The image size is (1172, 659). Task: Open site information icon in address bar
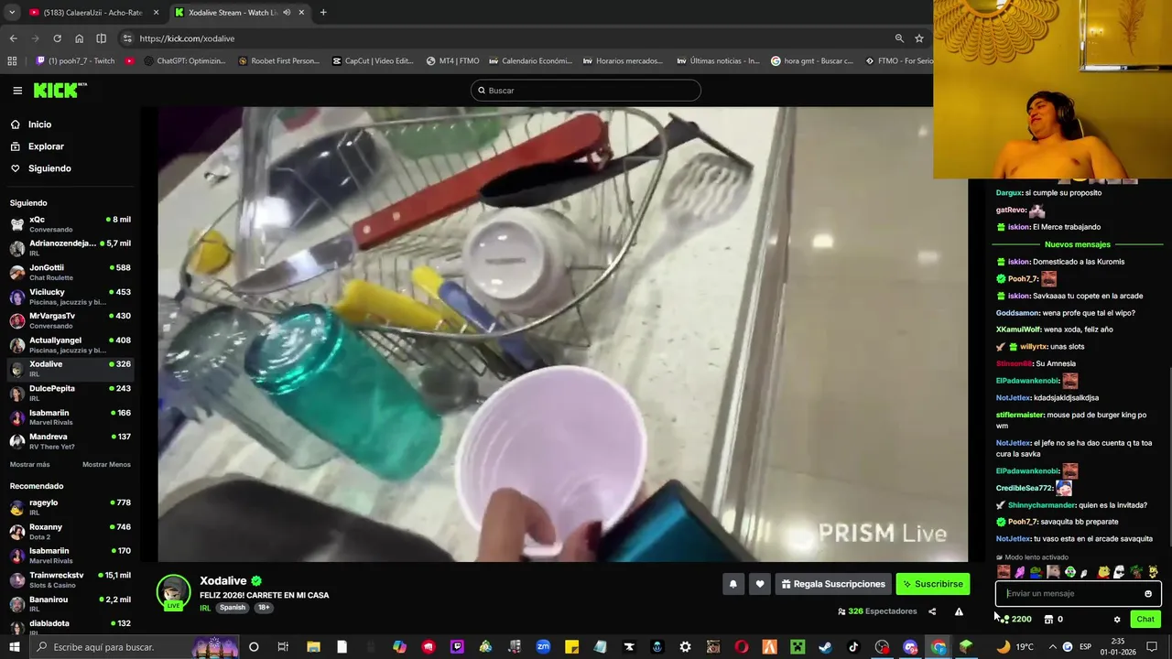point(127,38)
